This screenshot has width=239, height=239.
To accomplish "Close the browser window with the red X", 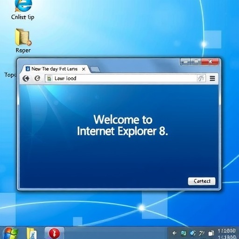I will (x=210, y=62).
